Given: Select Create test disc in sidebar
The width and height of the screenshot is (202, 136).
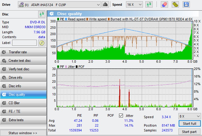Looking at the screenshot, I should point(23,61).
